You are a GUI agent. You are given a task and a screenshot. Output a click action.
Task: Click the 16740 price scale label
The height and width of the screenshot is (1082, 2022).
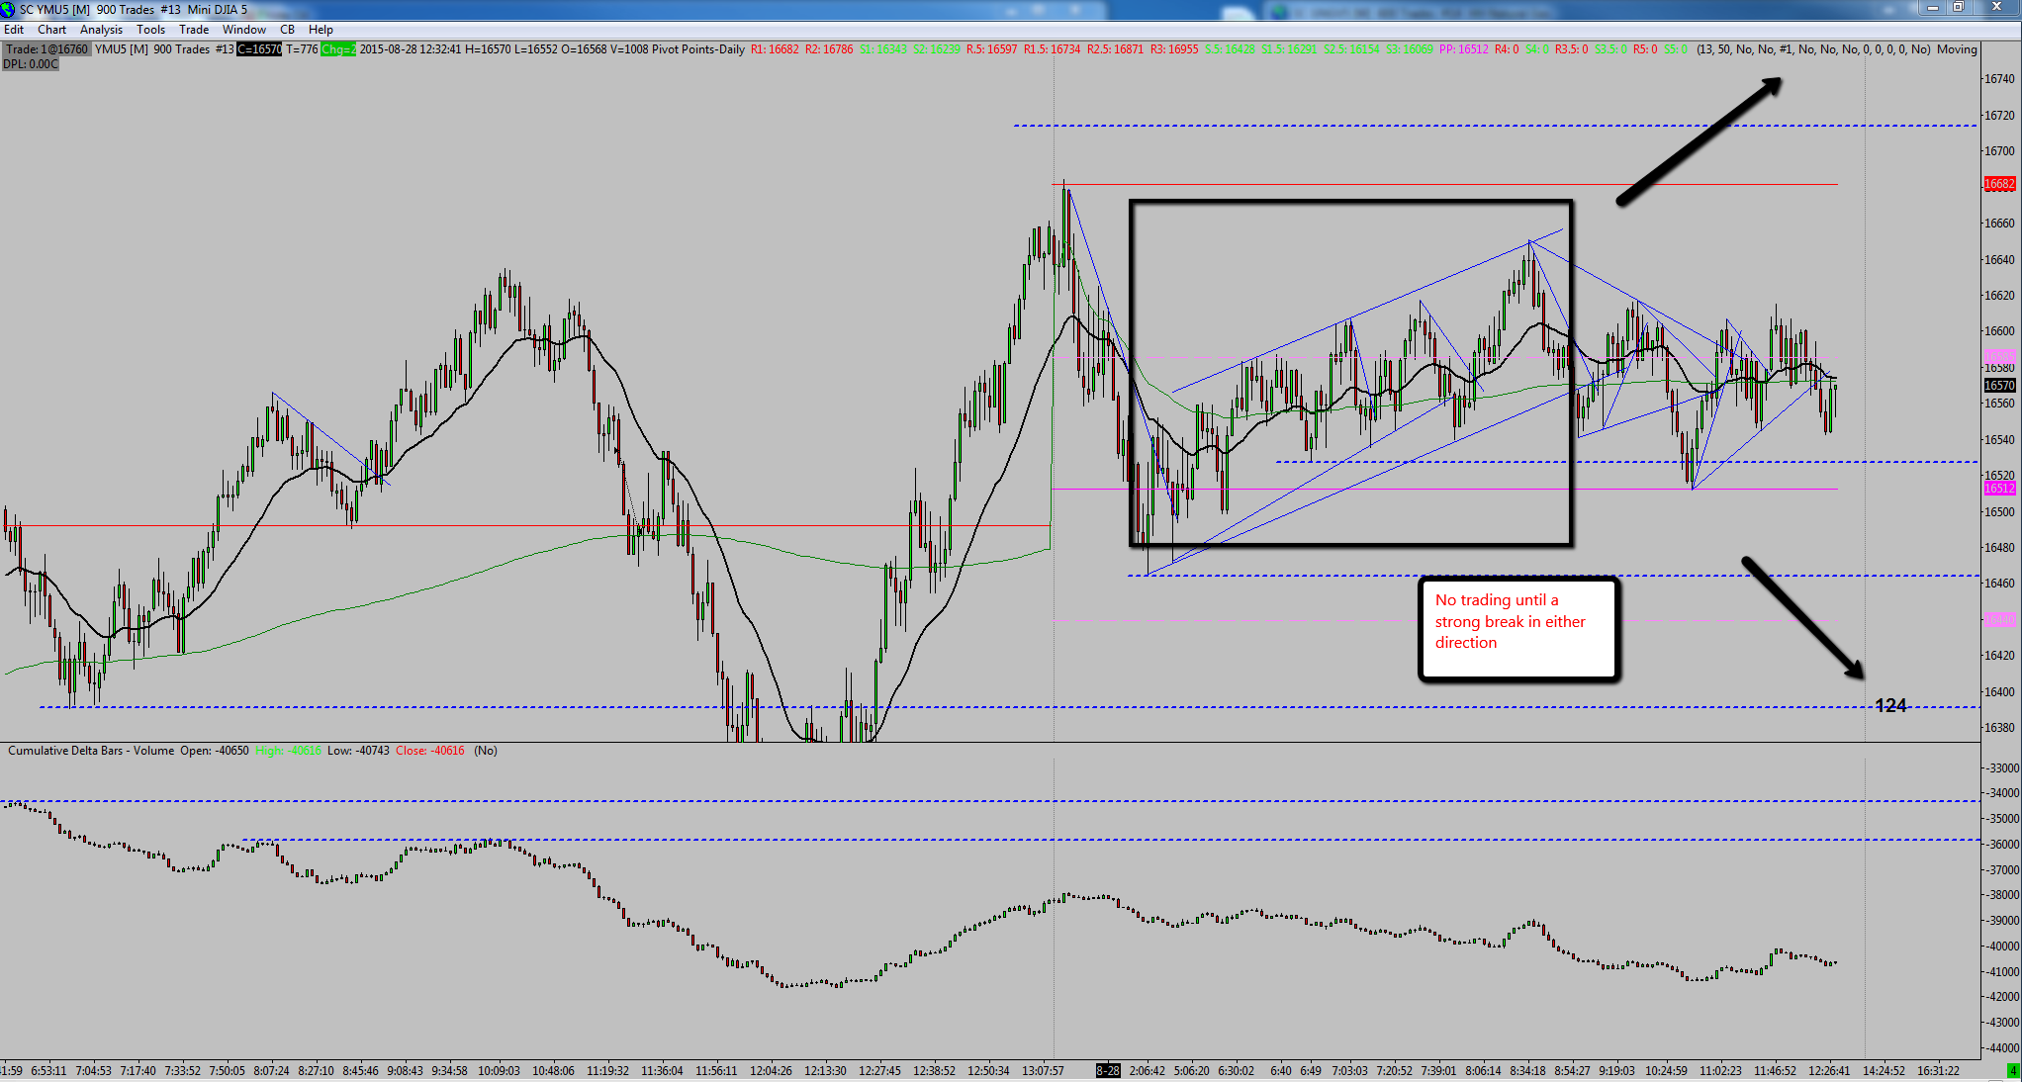[1999, 79]
